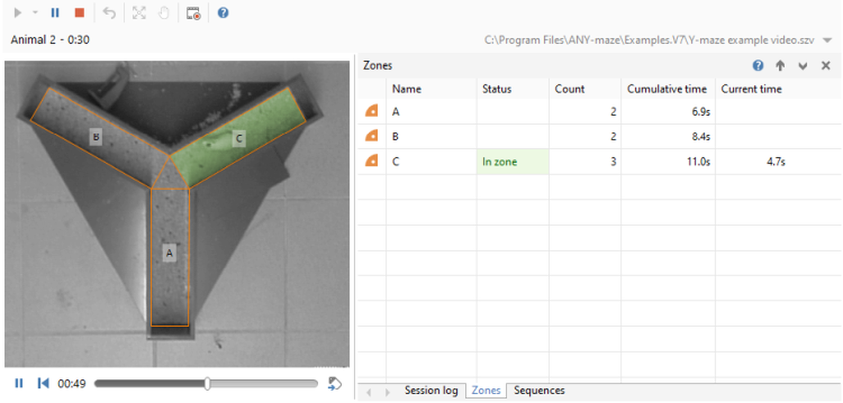Switch to the Session log tab

pyautogui.click(x=431, y=391)
